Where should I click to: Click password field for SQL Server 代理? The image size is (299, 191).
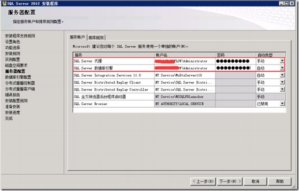click(x=235, y=61)
